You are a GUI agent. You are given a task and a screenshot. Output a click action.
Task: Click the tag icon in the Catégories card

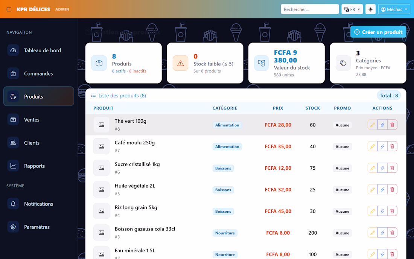click(343, 63)
